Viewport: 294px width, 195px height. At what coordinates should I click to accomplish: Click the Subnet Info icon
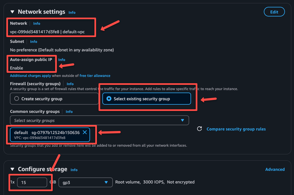point(33,41)
